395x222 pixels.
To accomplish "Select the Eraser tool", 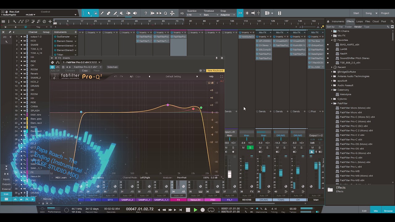I will point(109,13).
